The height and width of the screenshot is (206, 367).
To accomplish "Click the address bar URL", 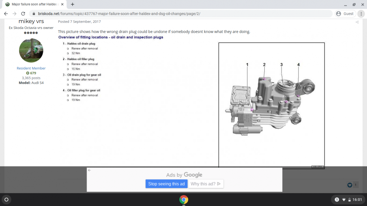I will [x=119, y=14].
